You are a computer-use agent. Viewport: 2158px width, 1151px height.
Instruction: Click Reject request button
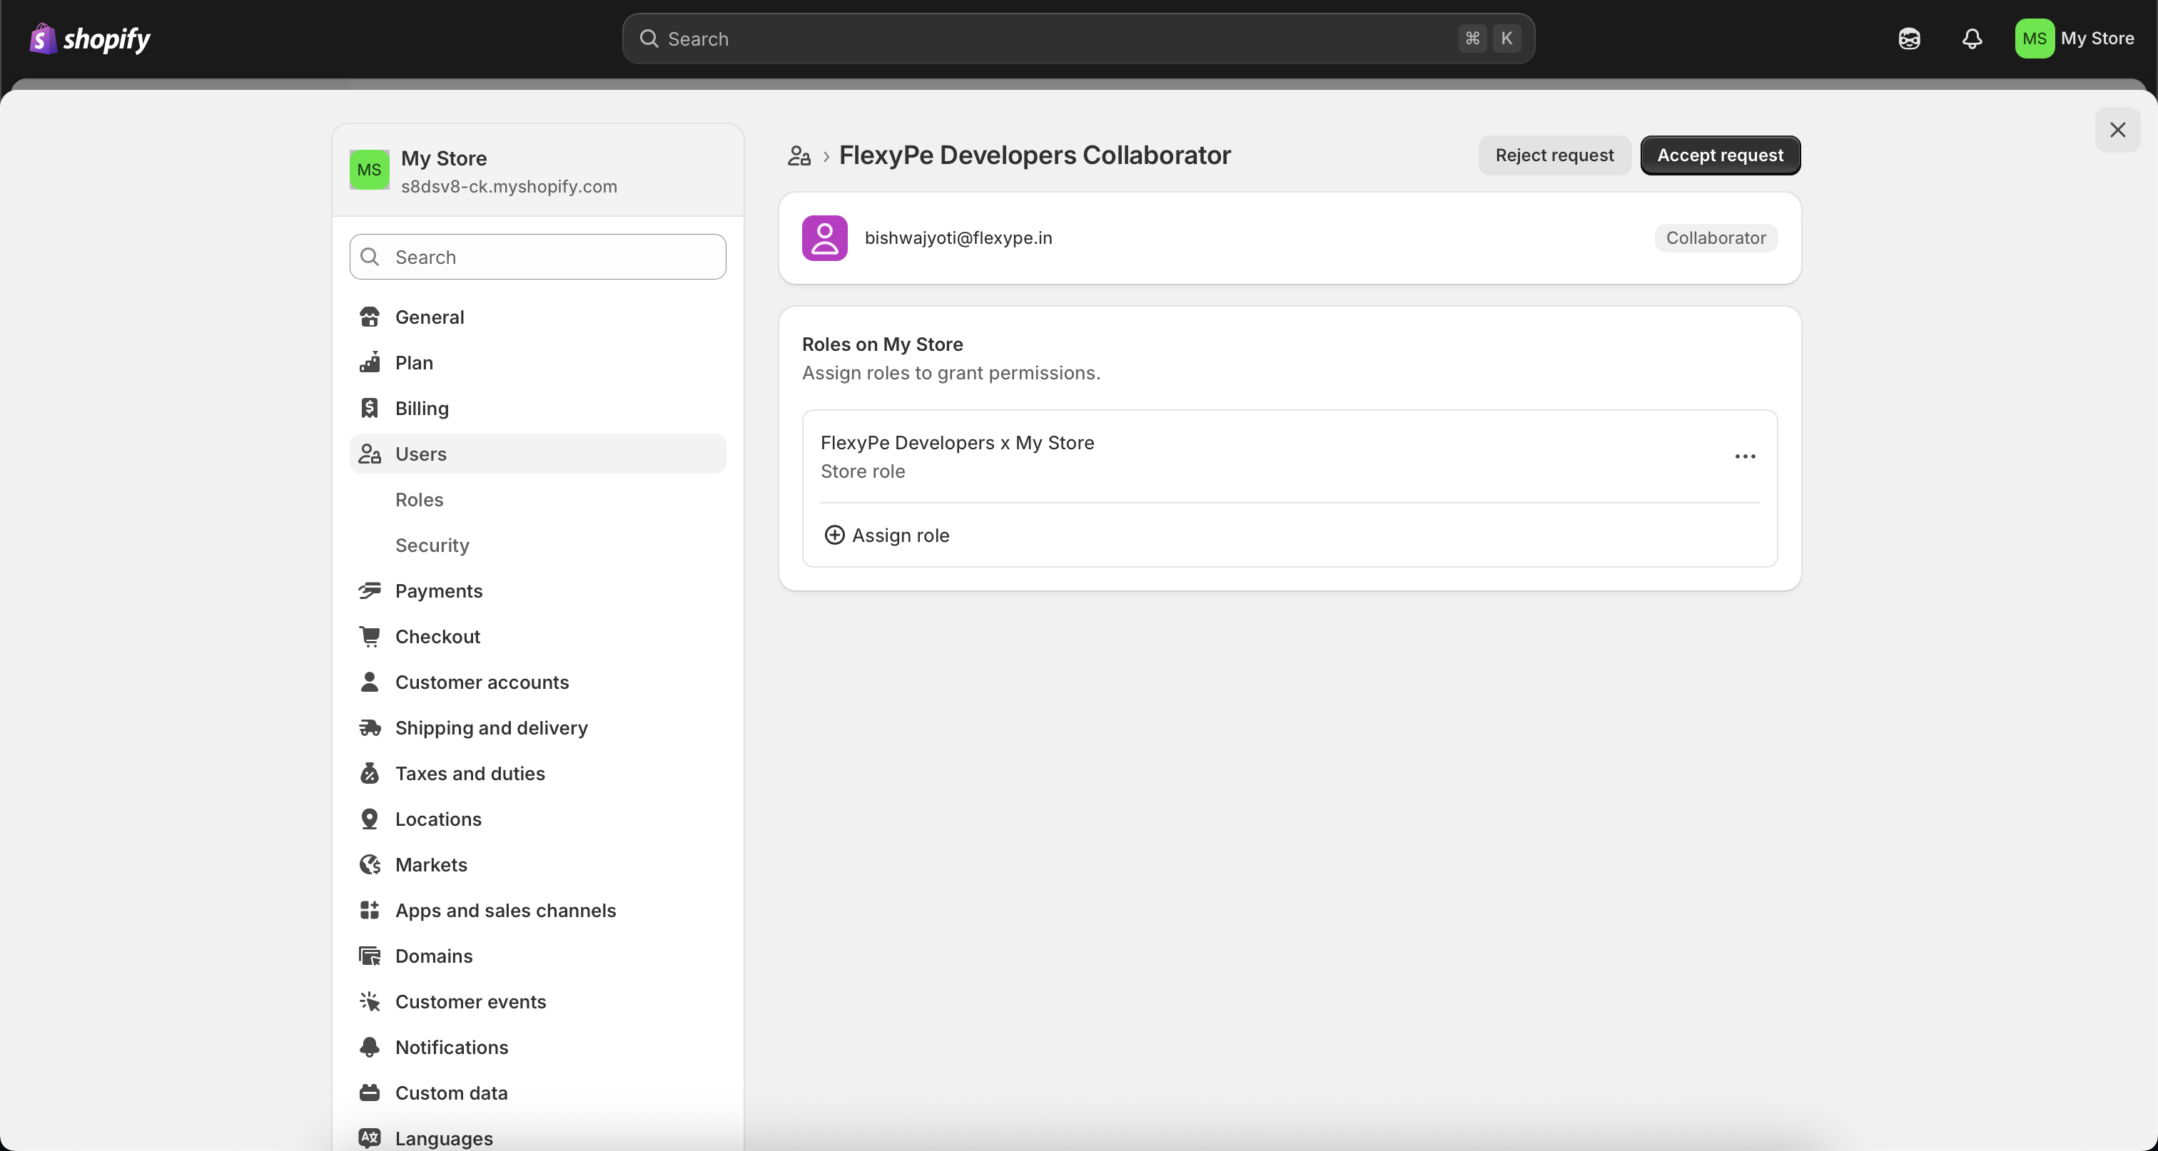[x=1553, y=155]
